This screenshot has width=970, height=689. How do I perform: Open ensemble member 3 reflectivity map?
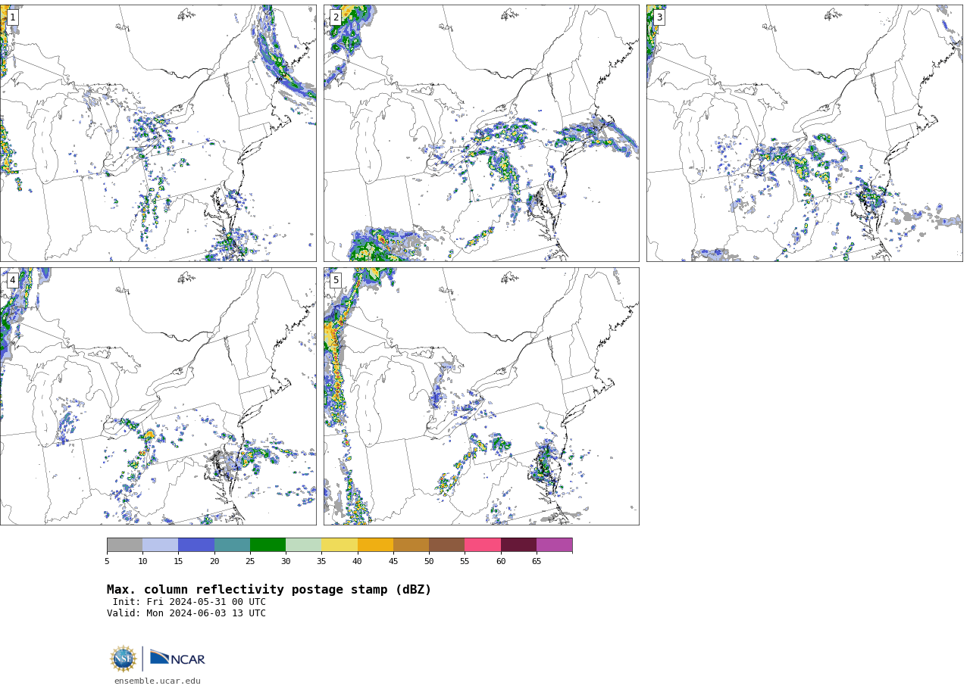804,133
